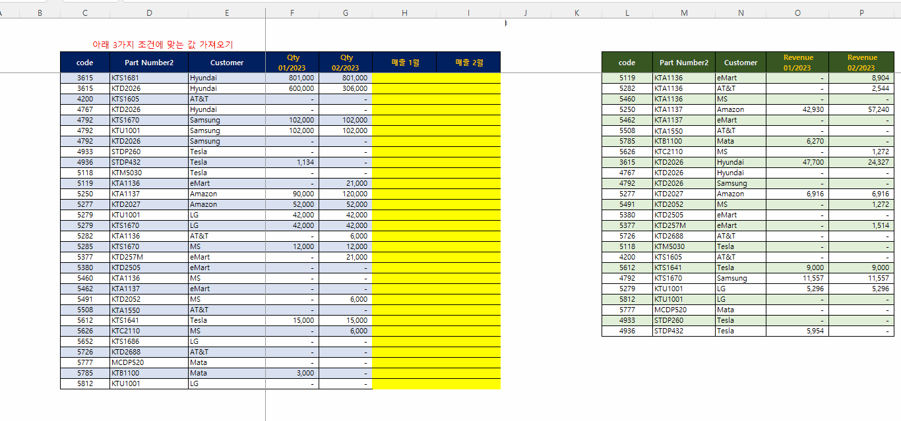Select the revenue cell 24,327
Screen dimensions: 901x421
pyautogui.click(x=861, y=162)
